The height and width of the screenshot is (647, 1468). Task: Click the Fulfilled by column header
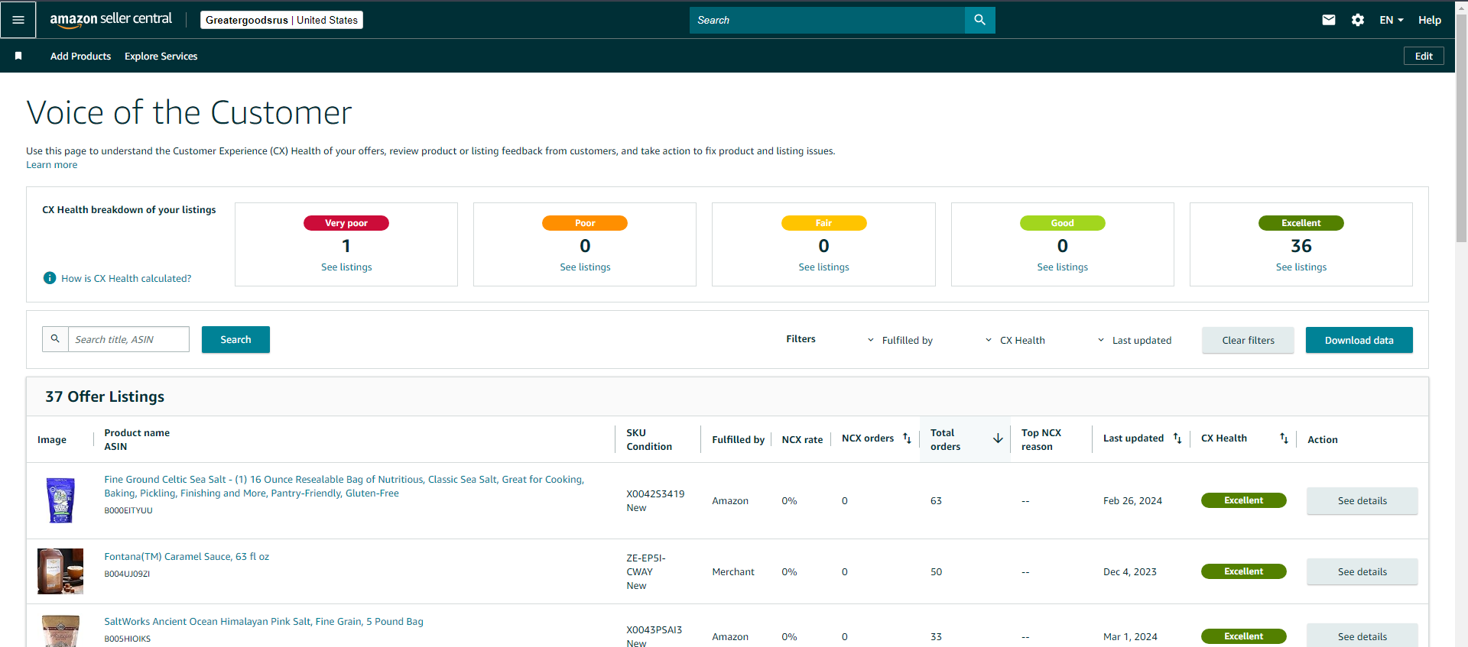(x=738, y=440)
